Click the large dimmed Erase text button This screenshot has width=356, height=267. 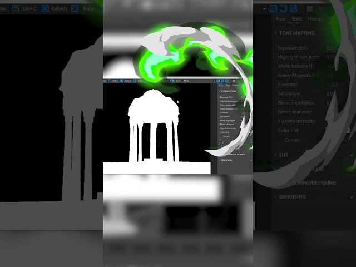(x=88, y=9)
